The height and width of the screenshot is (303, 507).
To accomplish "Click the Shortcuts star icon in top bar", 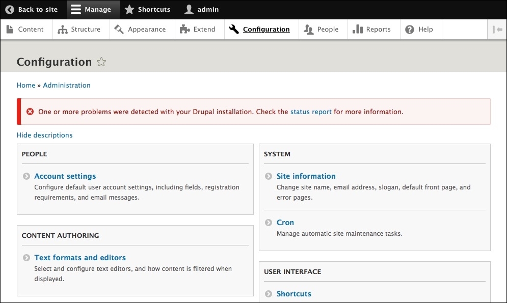I will (129, 9).
